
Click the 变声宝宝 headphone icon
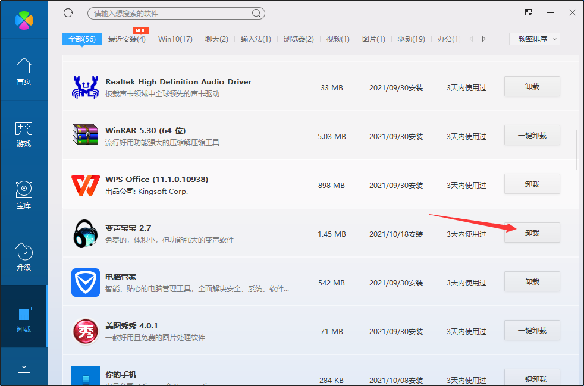(x=86, y=234)
